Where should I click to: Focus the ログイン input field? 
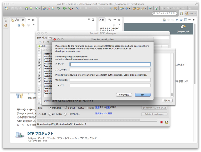110,64
